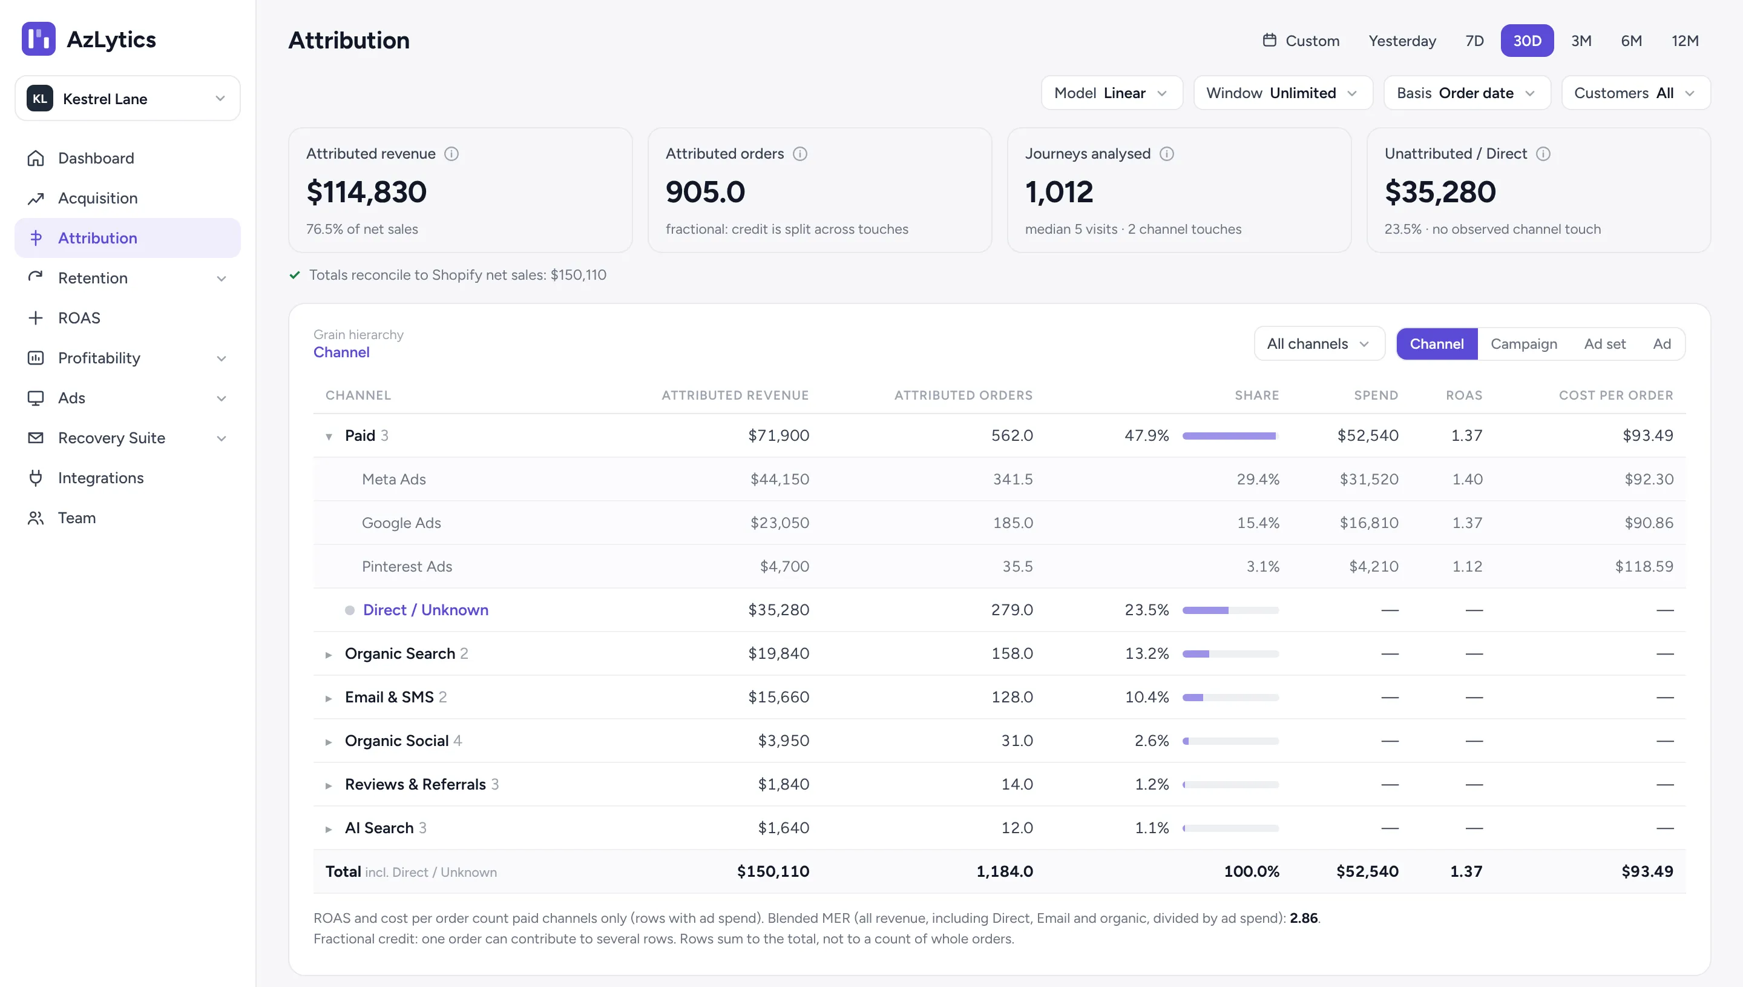This screenshot has height=987, width=1743.
Task: Open the Model Linear dropdown
Action: [x=1112, y=93]
